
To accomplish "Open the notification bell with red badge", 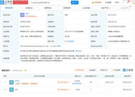I will click(x=128, y=2).
